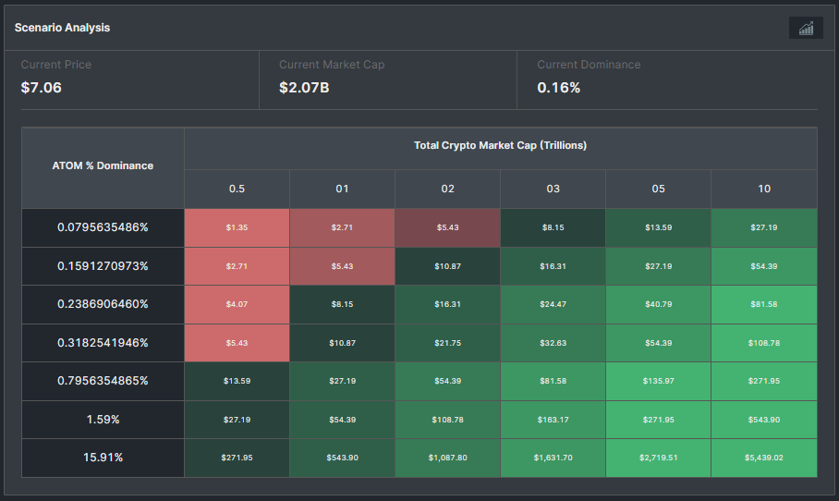The height and width of the screenshot is (501, 839).
Task: Select the 15.91% dominance row label
Action: (103, 458)
